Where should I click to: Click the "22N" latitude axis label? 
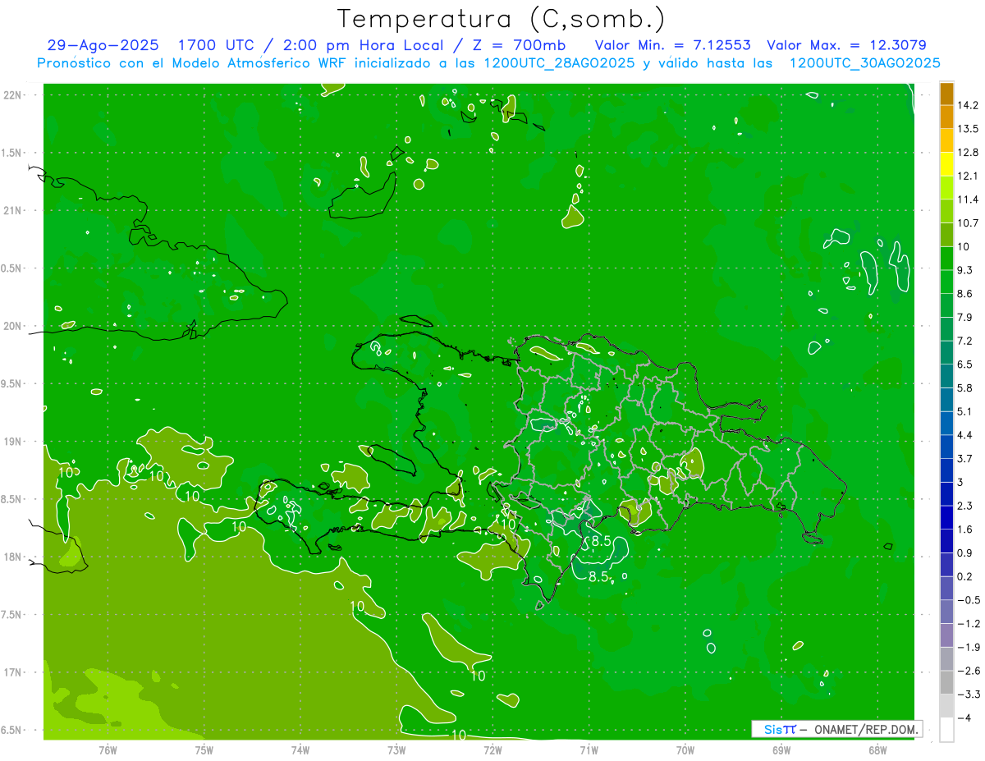(12, 95)
